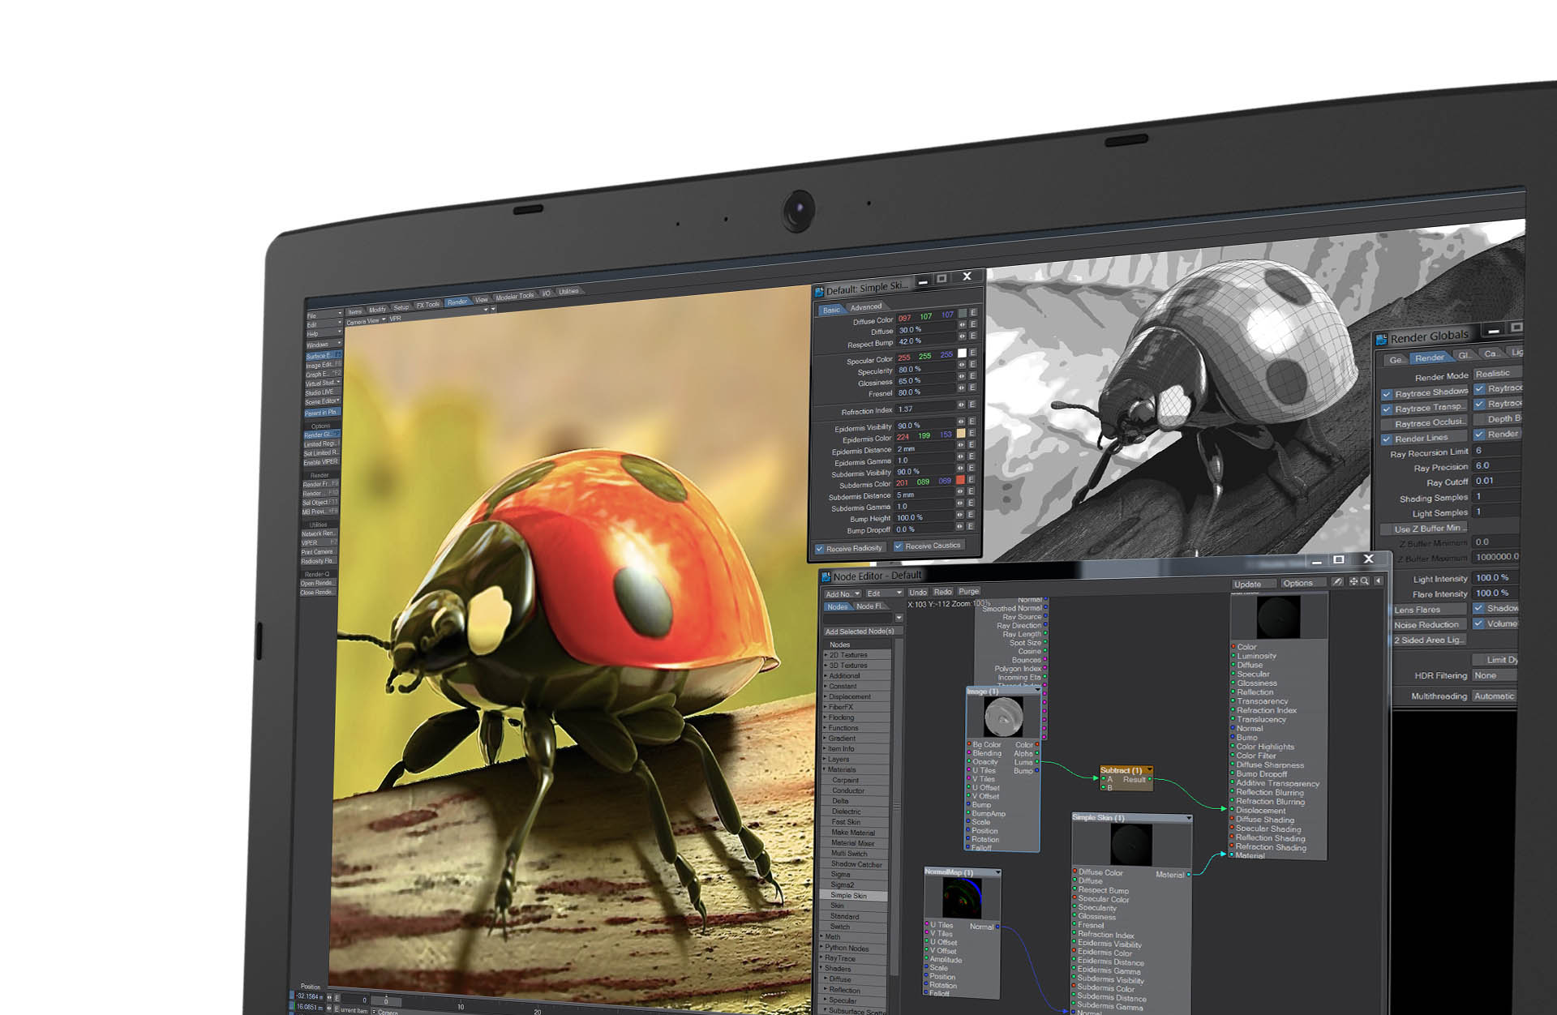Viewport: 1557px width, 1015px height.
Task: Open the Subdermis Color red swatch
Action: pos(961,480)
